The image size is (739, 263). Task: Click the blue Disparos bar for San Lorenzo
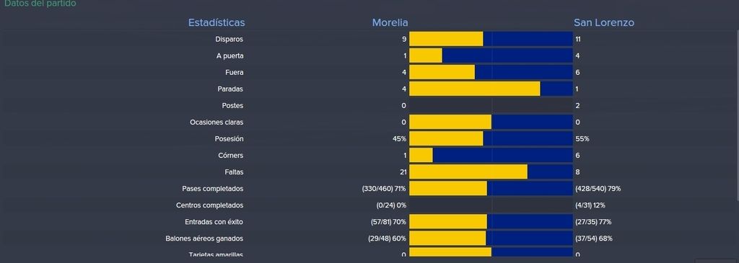coord(528,39)
